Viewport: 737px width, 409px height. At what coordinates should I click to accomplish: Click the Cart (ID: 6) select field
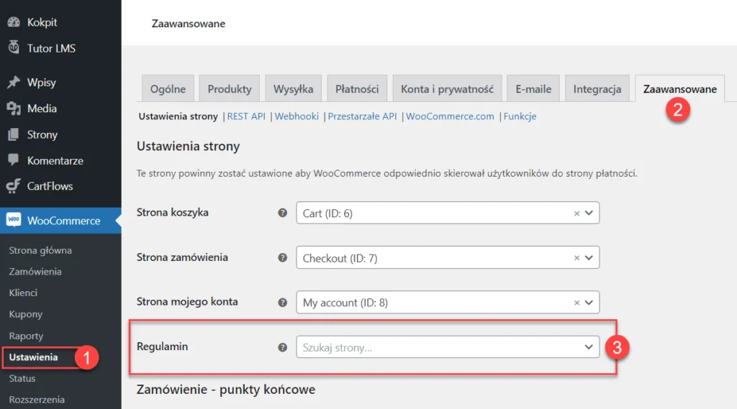tap(448, 213)
